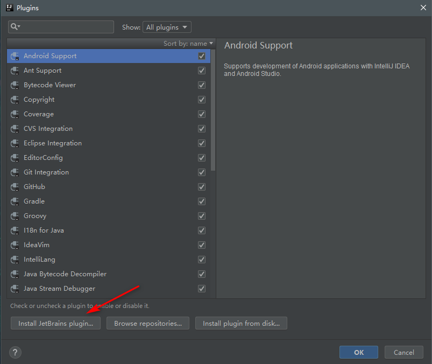Toggle the Git Integration checkbox

tap(202, 172)
